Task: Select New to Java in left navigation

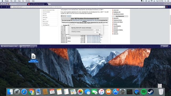Action: point(45,21)
